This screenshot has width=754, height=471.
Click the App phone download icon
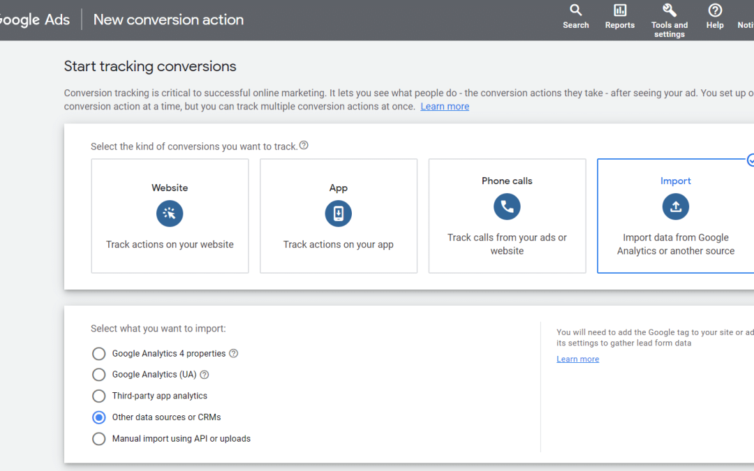339,214
